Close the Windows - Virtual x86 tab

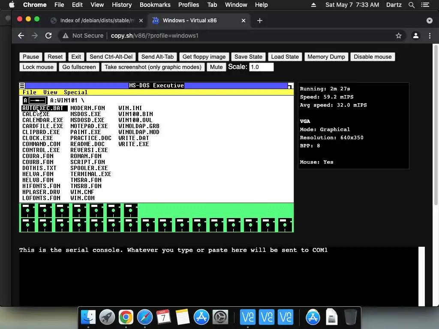(x=244, y=21)
